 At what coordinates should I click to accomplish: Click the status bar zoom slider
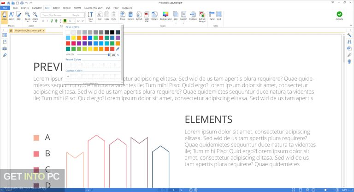pyautogui.click(x=325, y=190)
